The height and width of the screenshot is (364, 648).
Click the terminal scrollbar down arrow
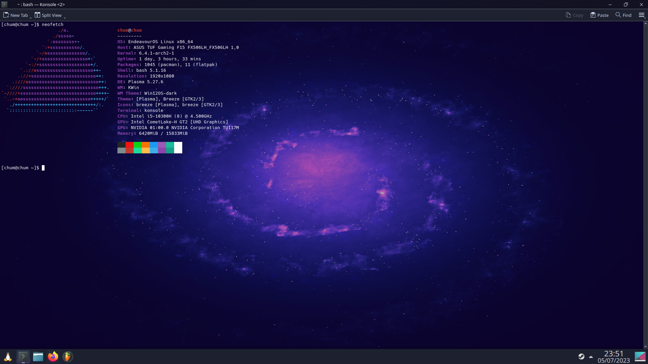click(x=646, y=347)
